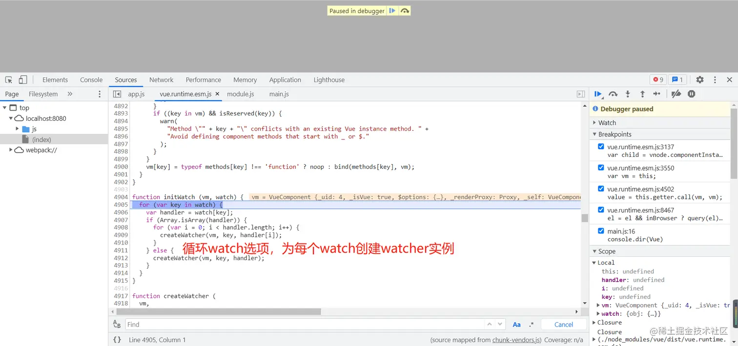The width and height of the screenshot is (738, 346).
Task: Step out of current function
Action: click(x=642, y=94)
